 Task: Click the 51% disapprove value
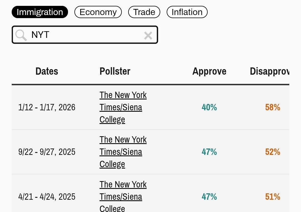tap(273, 197)
